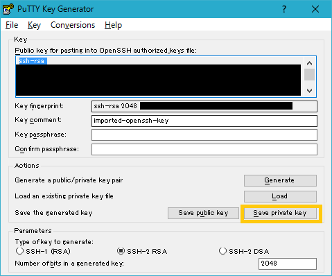
Task: Open the Key menu
Action: [x=34, y=25]
